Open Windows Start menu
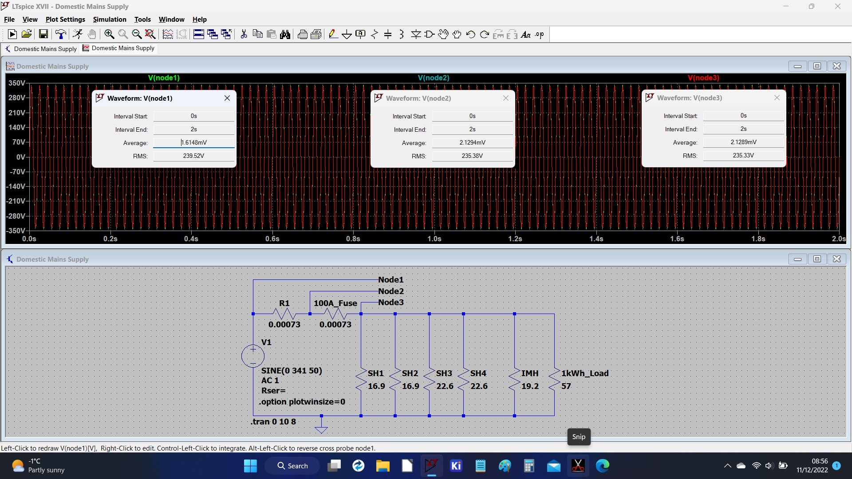 250,466
